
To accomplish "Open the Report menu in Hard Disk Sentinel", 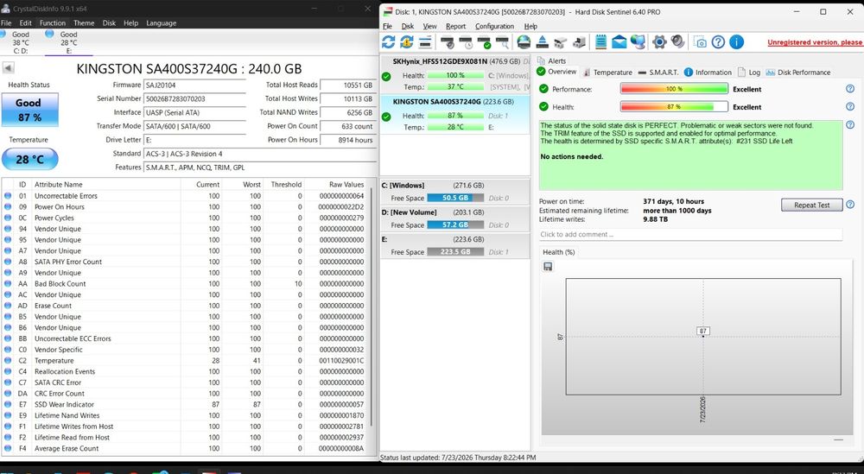I will pos(455,26).
